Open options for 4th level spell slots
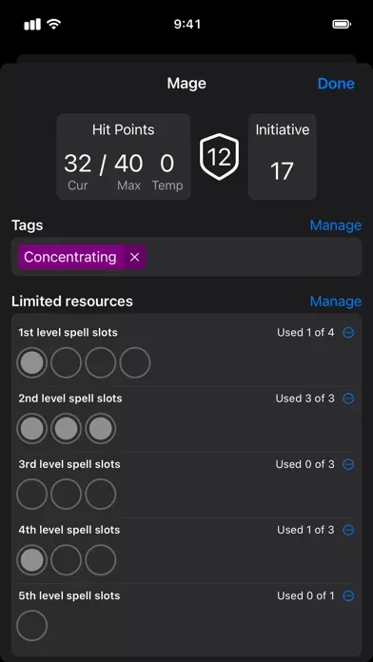373x662 pixels. click(348, 530)
